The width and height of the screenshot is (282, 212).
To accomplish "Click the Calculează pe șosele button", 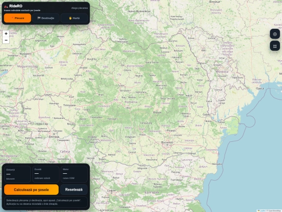I will (31, 189).
